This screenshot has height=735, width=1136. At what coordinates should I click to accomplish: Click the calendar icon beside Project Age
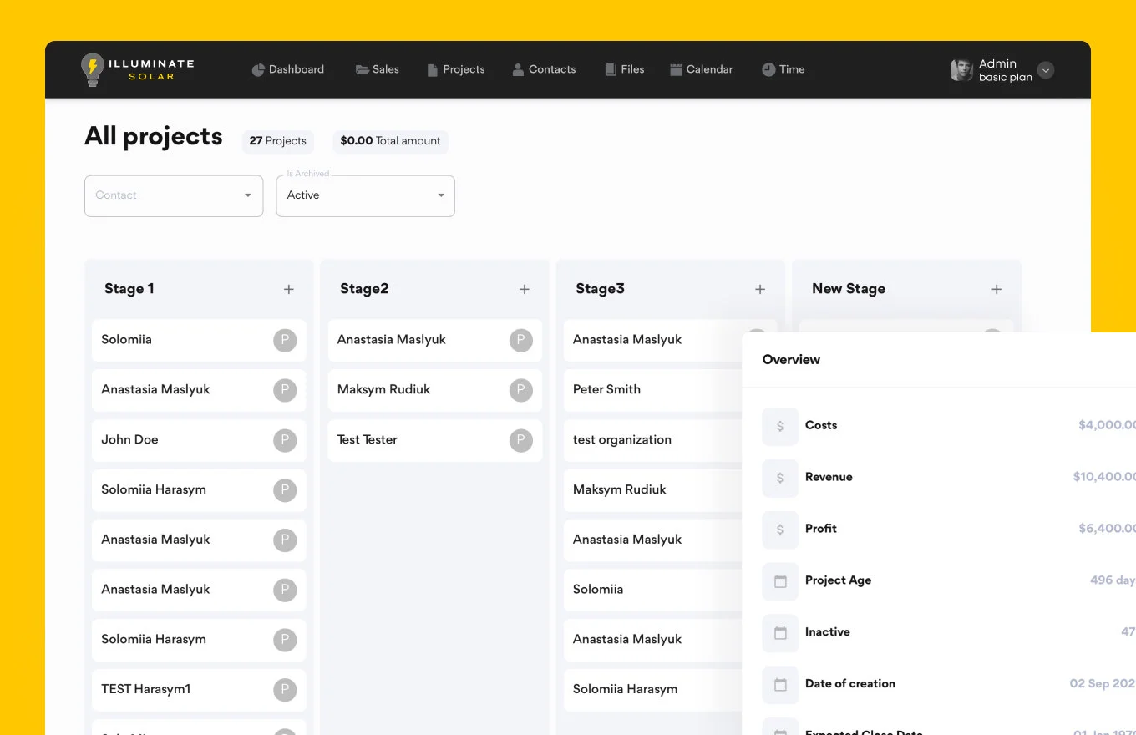click(780, 581)
